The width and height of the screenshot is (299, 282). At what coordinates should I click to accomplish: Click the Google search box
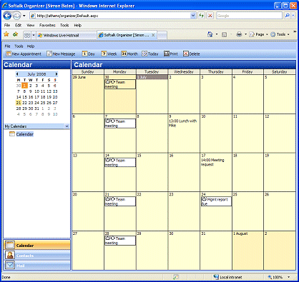pyautogui.click(x=249, y=16)
